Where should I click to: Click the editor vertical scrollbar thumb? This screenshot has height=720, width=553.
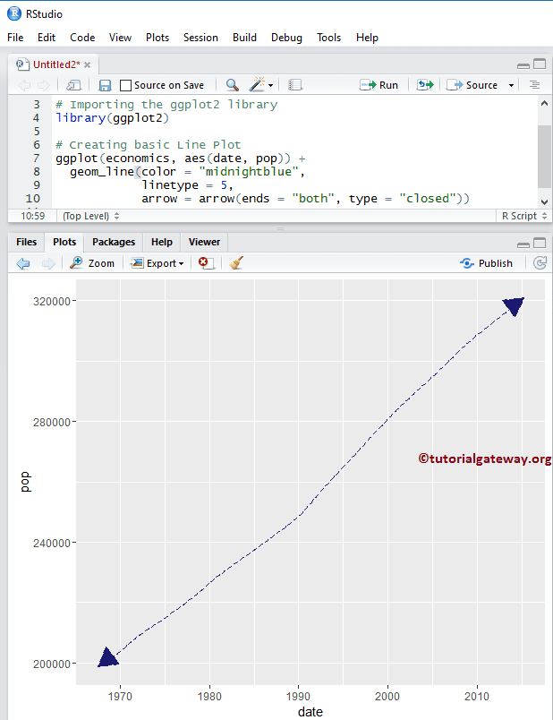coord(544,157)
